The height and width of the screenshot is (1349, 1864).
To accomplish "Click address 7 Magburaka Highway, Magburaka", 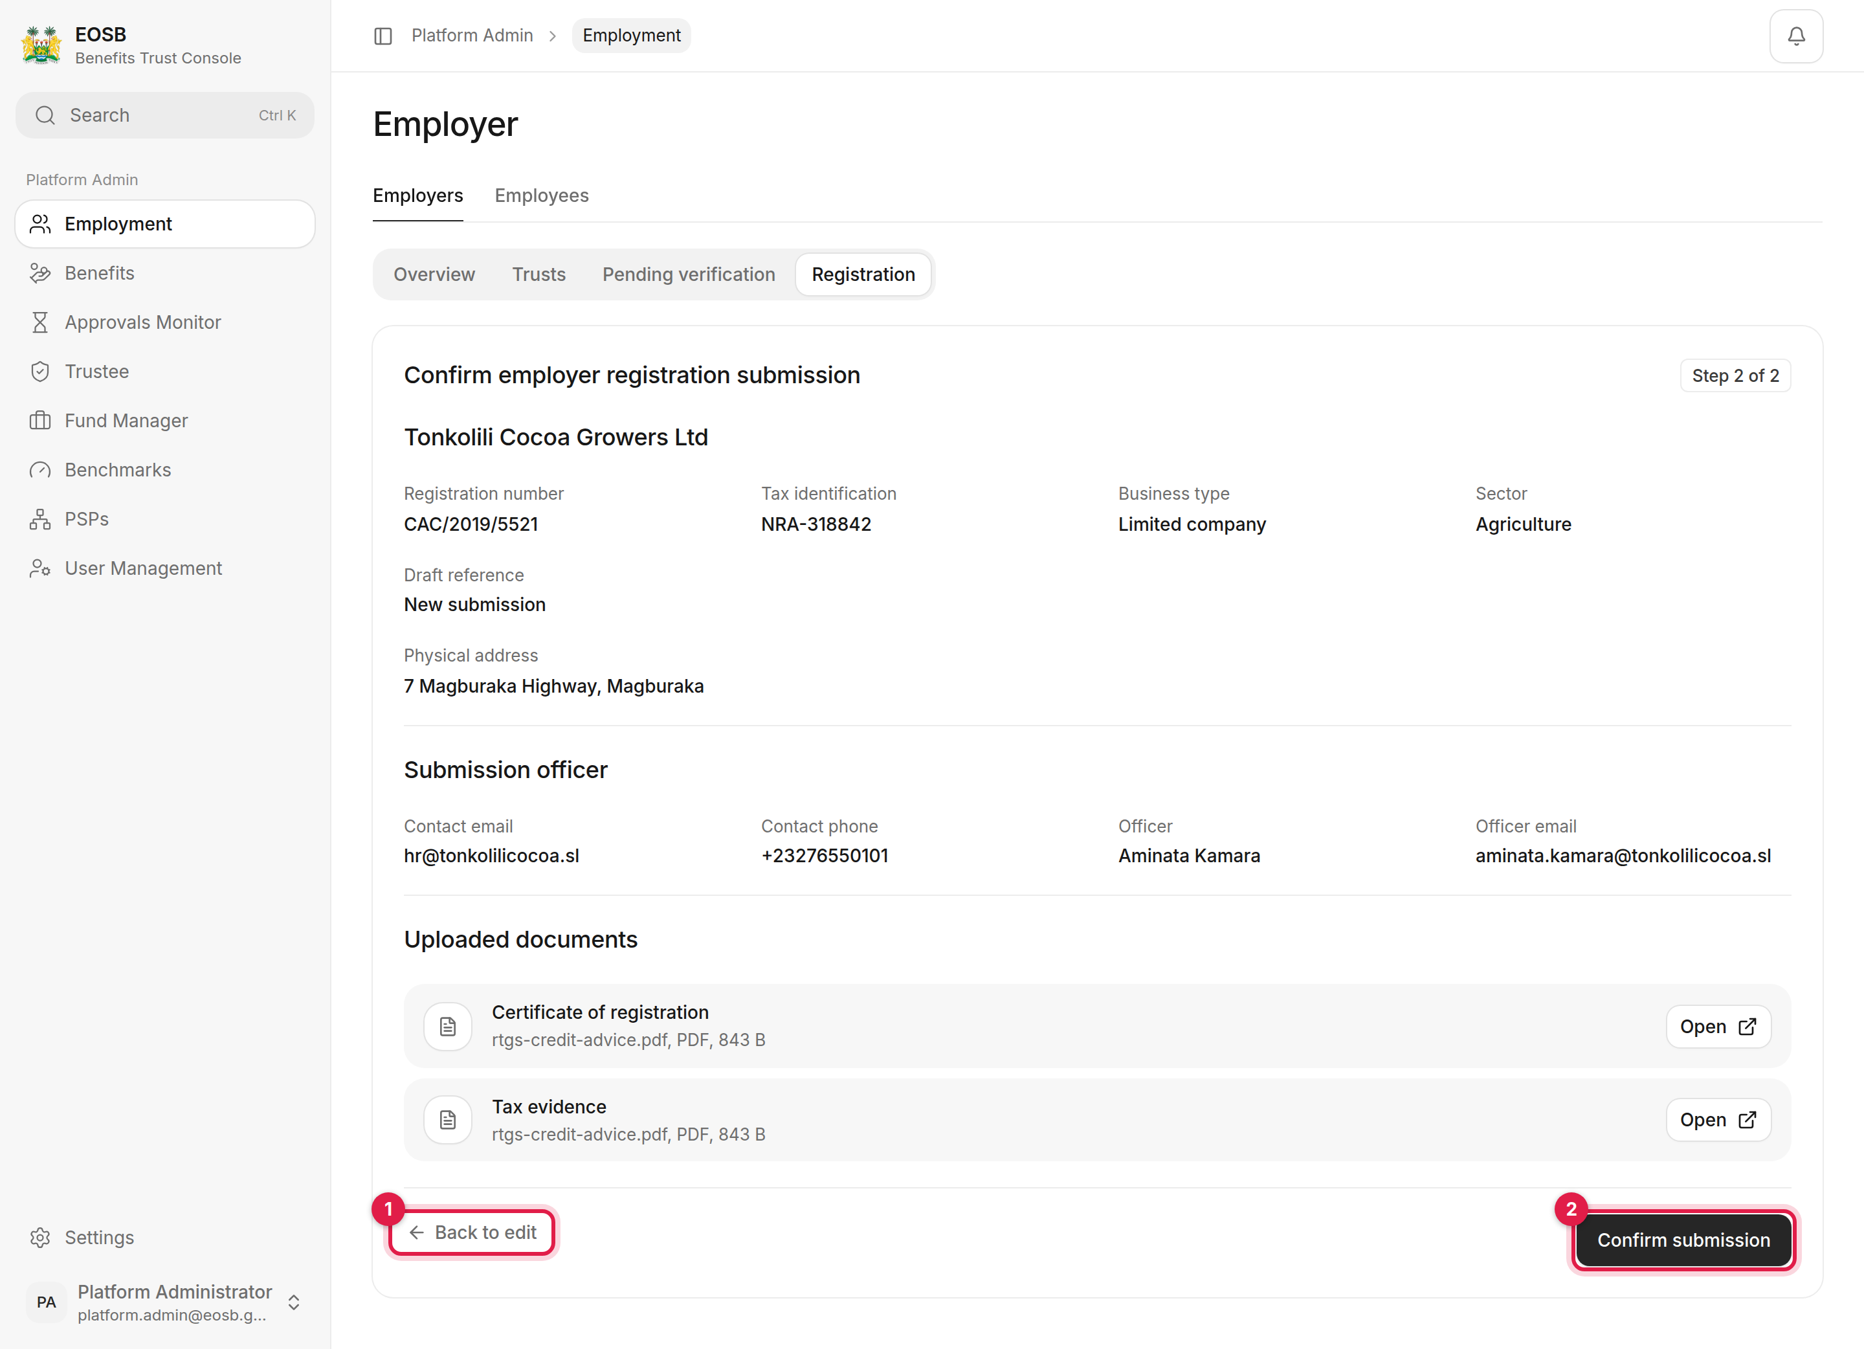I will [554, 686].
